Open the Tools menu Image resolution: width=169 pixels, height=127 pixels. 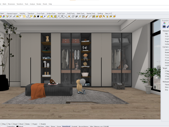[26, 4]
